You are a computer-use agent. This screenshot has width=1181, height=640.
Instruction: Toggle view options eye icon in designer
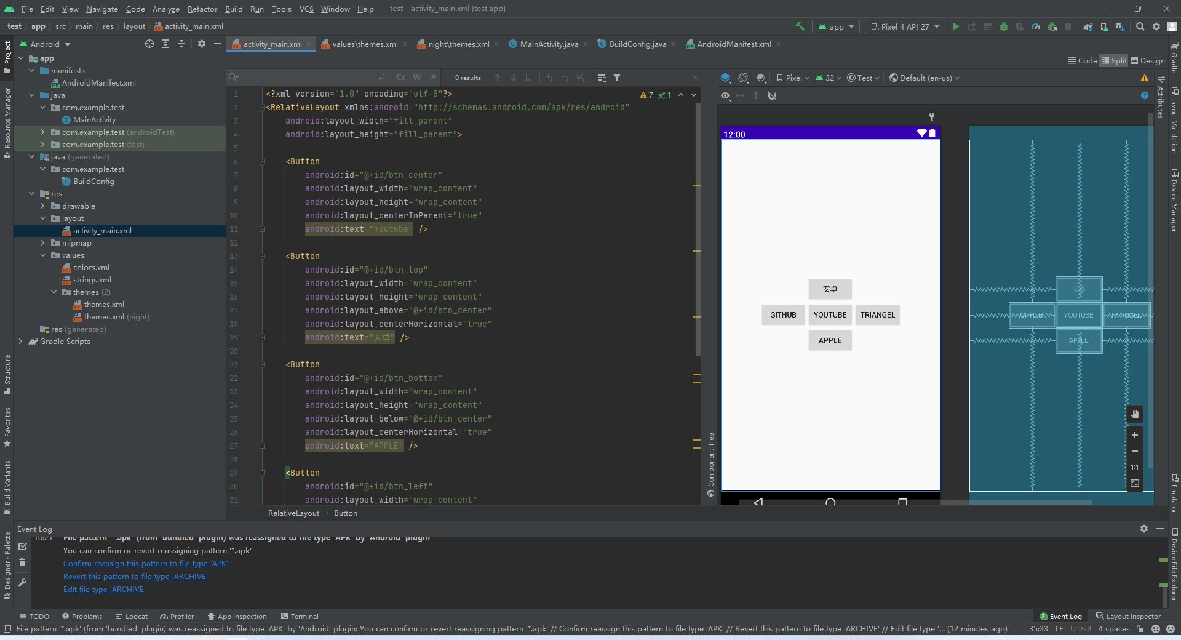coord(726,95)
